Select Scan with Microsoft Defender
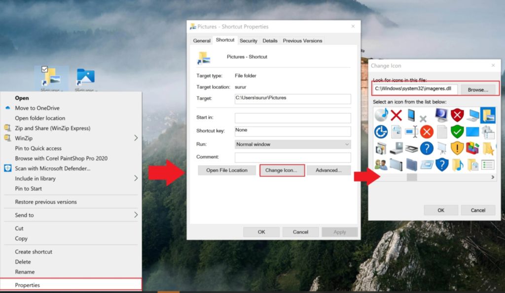Screen dimensions: 505x293 click(x=52, y=168)
